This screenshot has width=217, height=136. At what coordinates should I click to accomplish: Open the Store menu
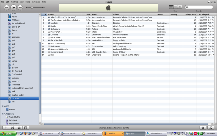[28, 2]
